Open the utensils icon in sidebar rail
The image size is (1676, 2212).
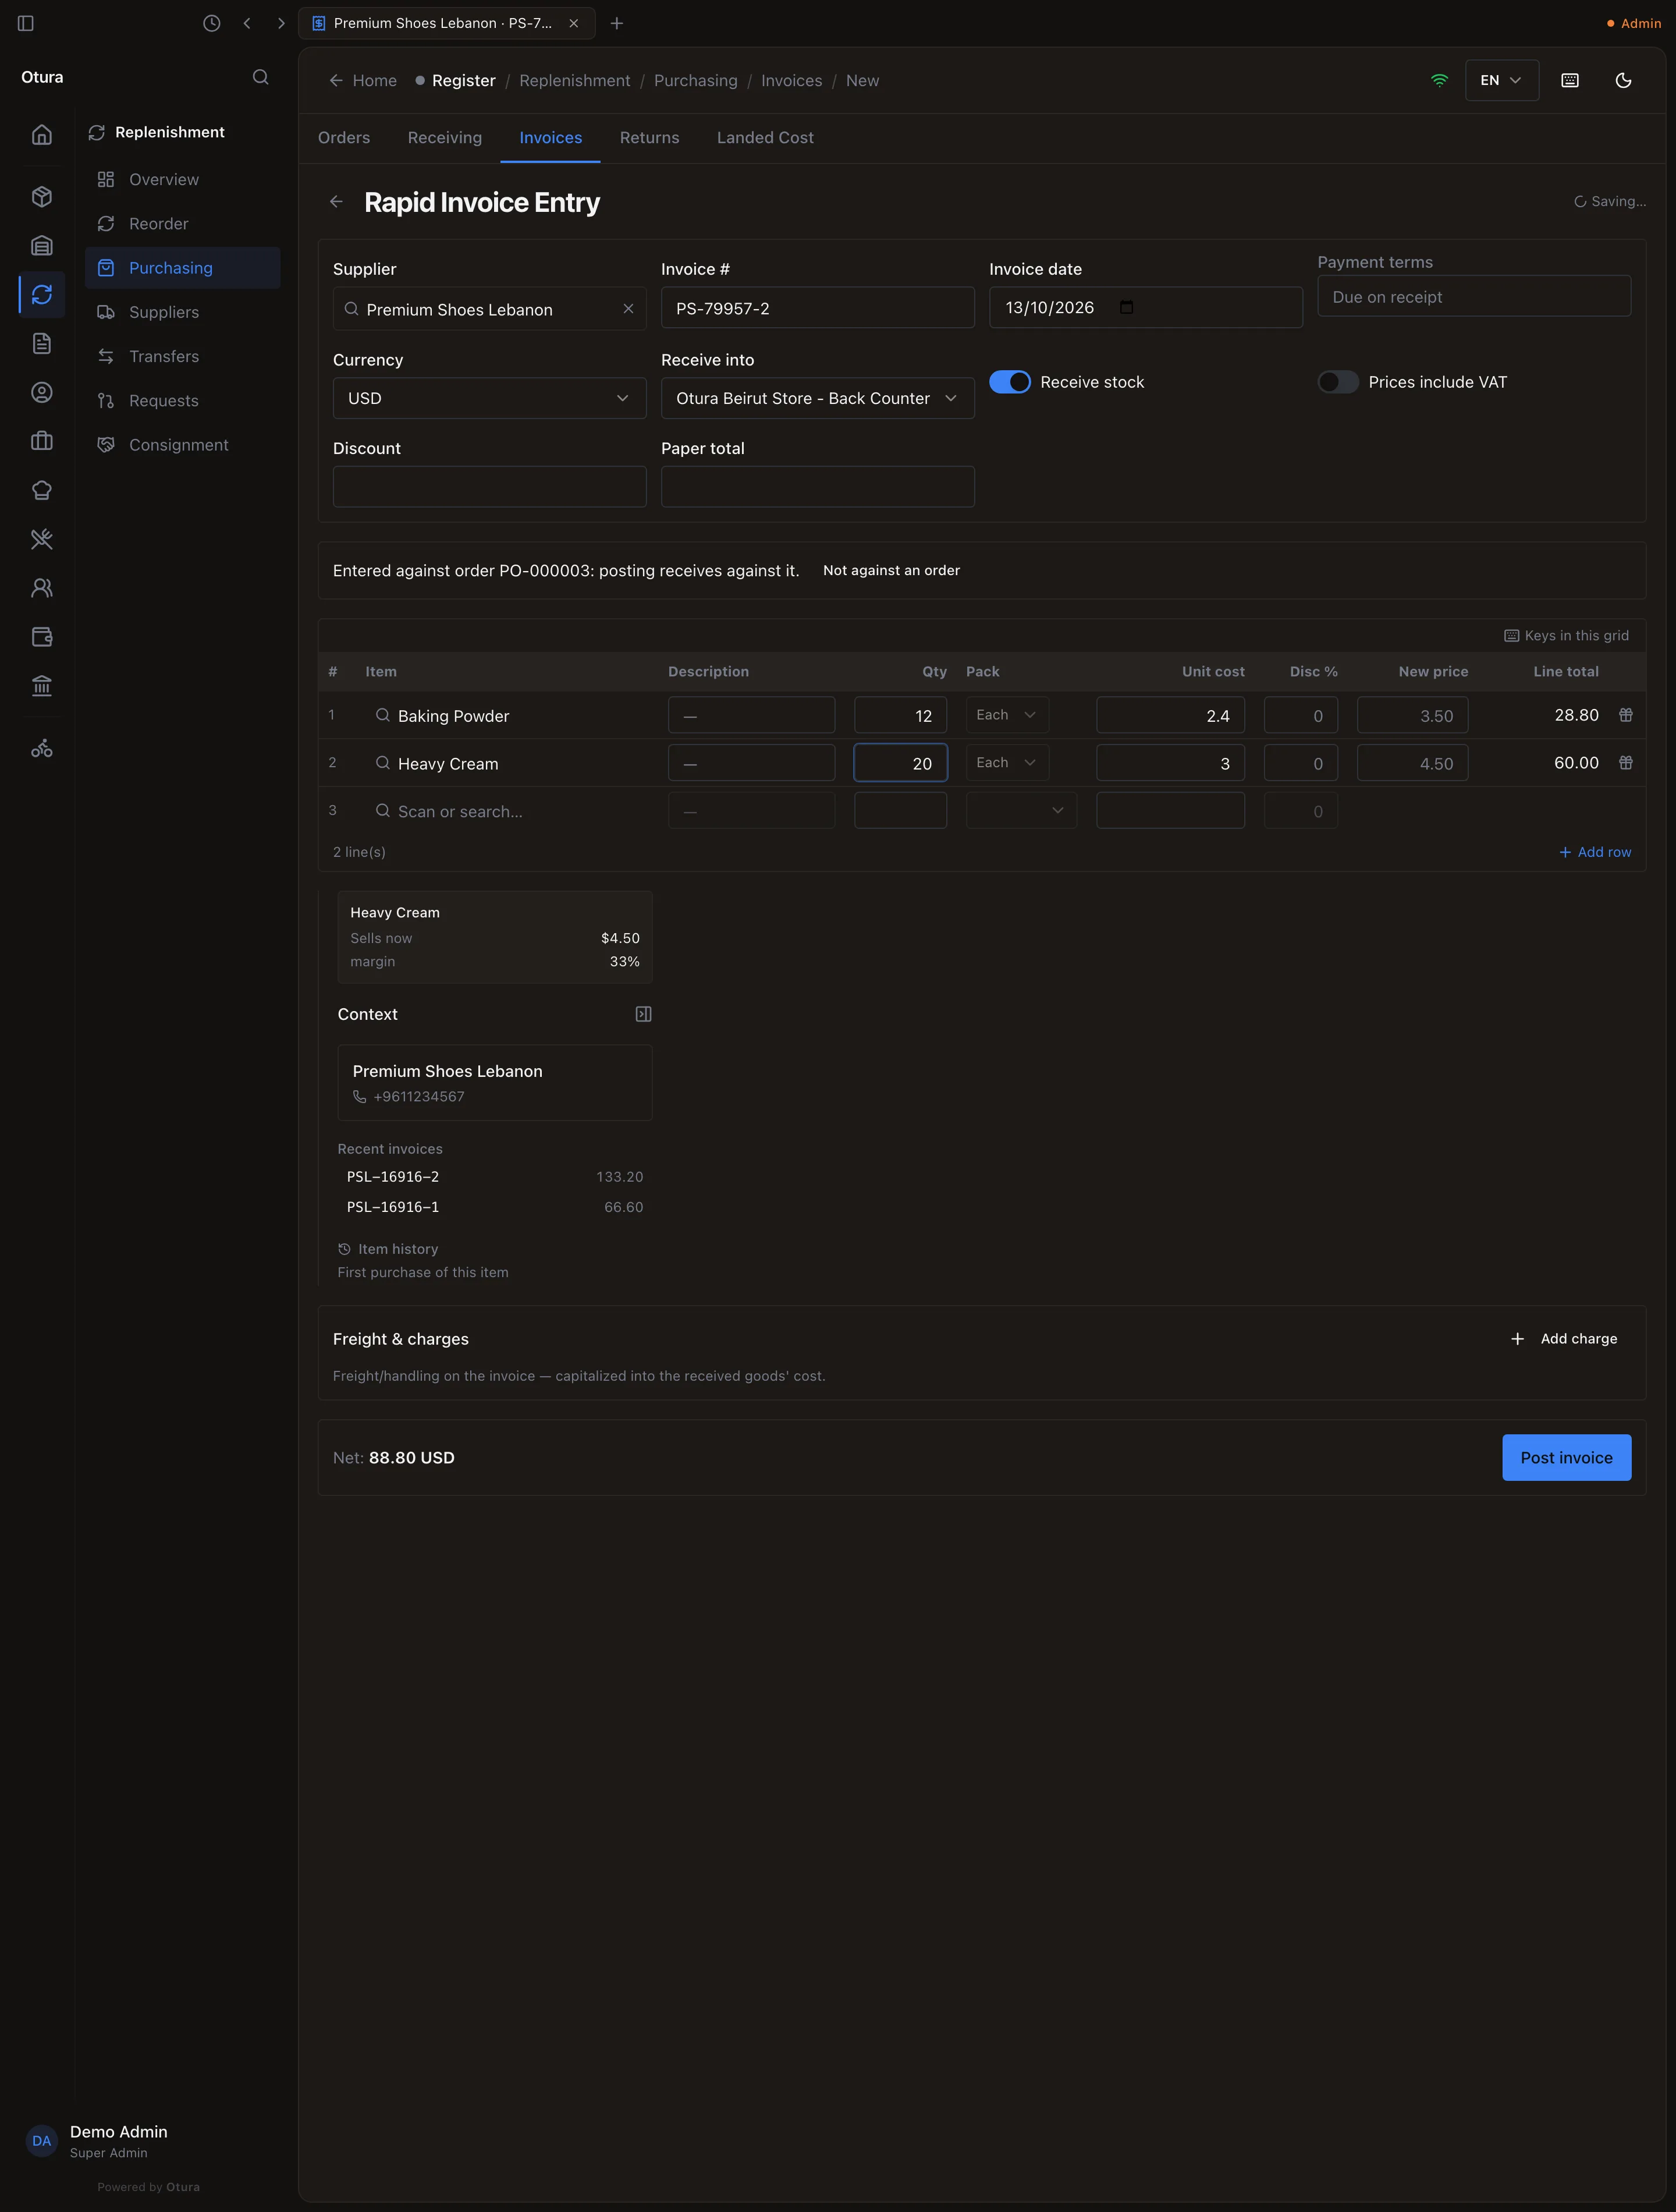[x=42, y=539]
